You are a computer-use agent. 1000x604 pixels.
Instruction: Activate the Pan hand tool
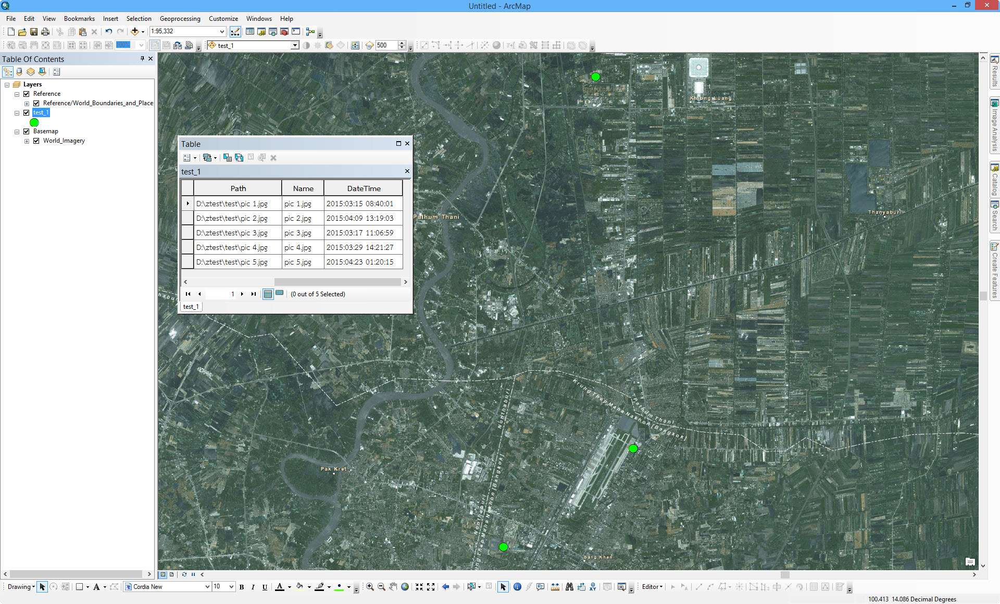click(x=393, y=587)
